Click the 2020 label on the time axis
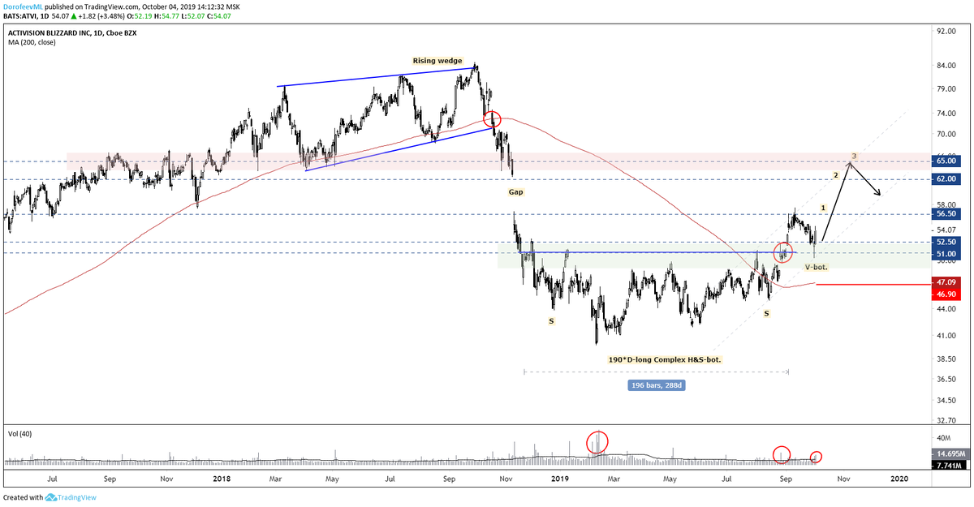This screenshot has width=974, height=507. coord(899,479)
